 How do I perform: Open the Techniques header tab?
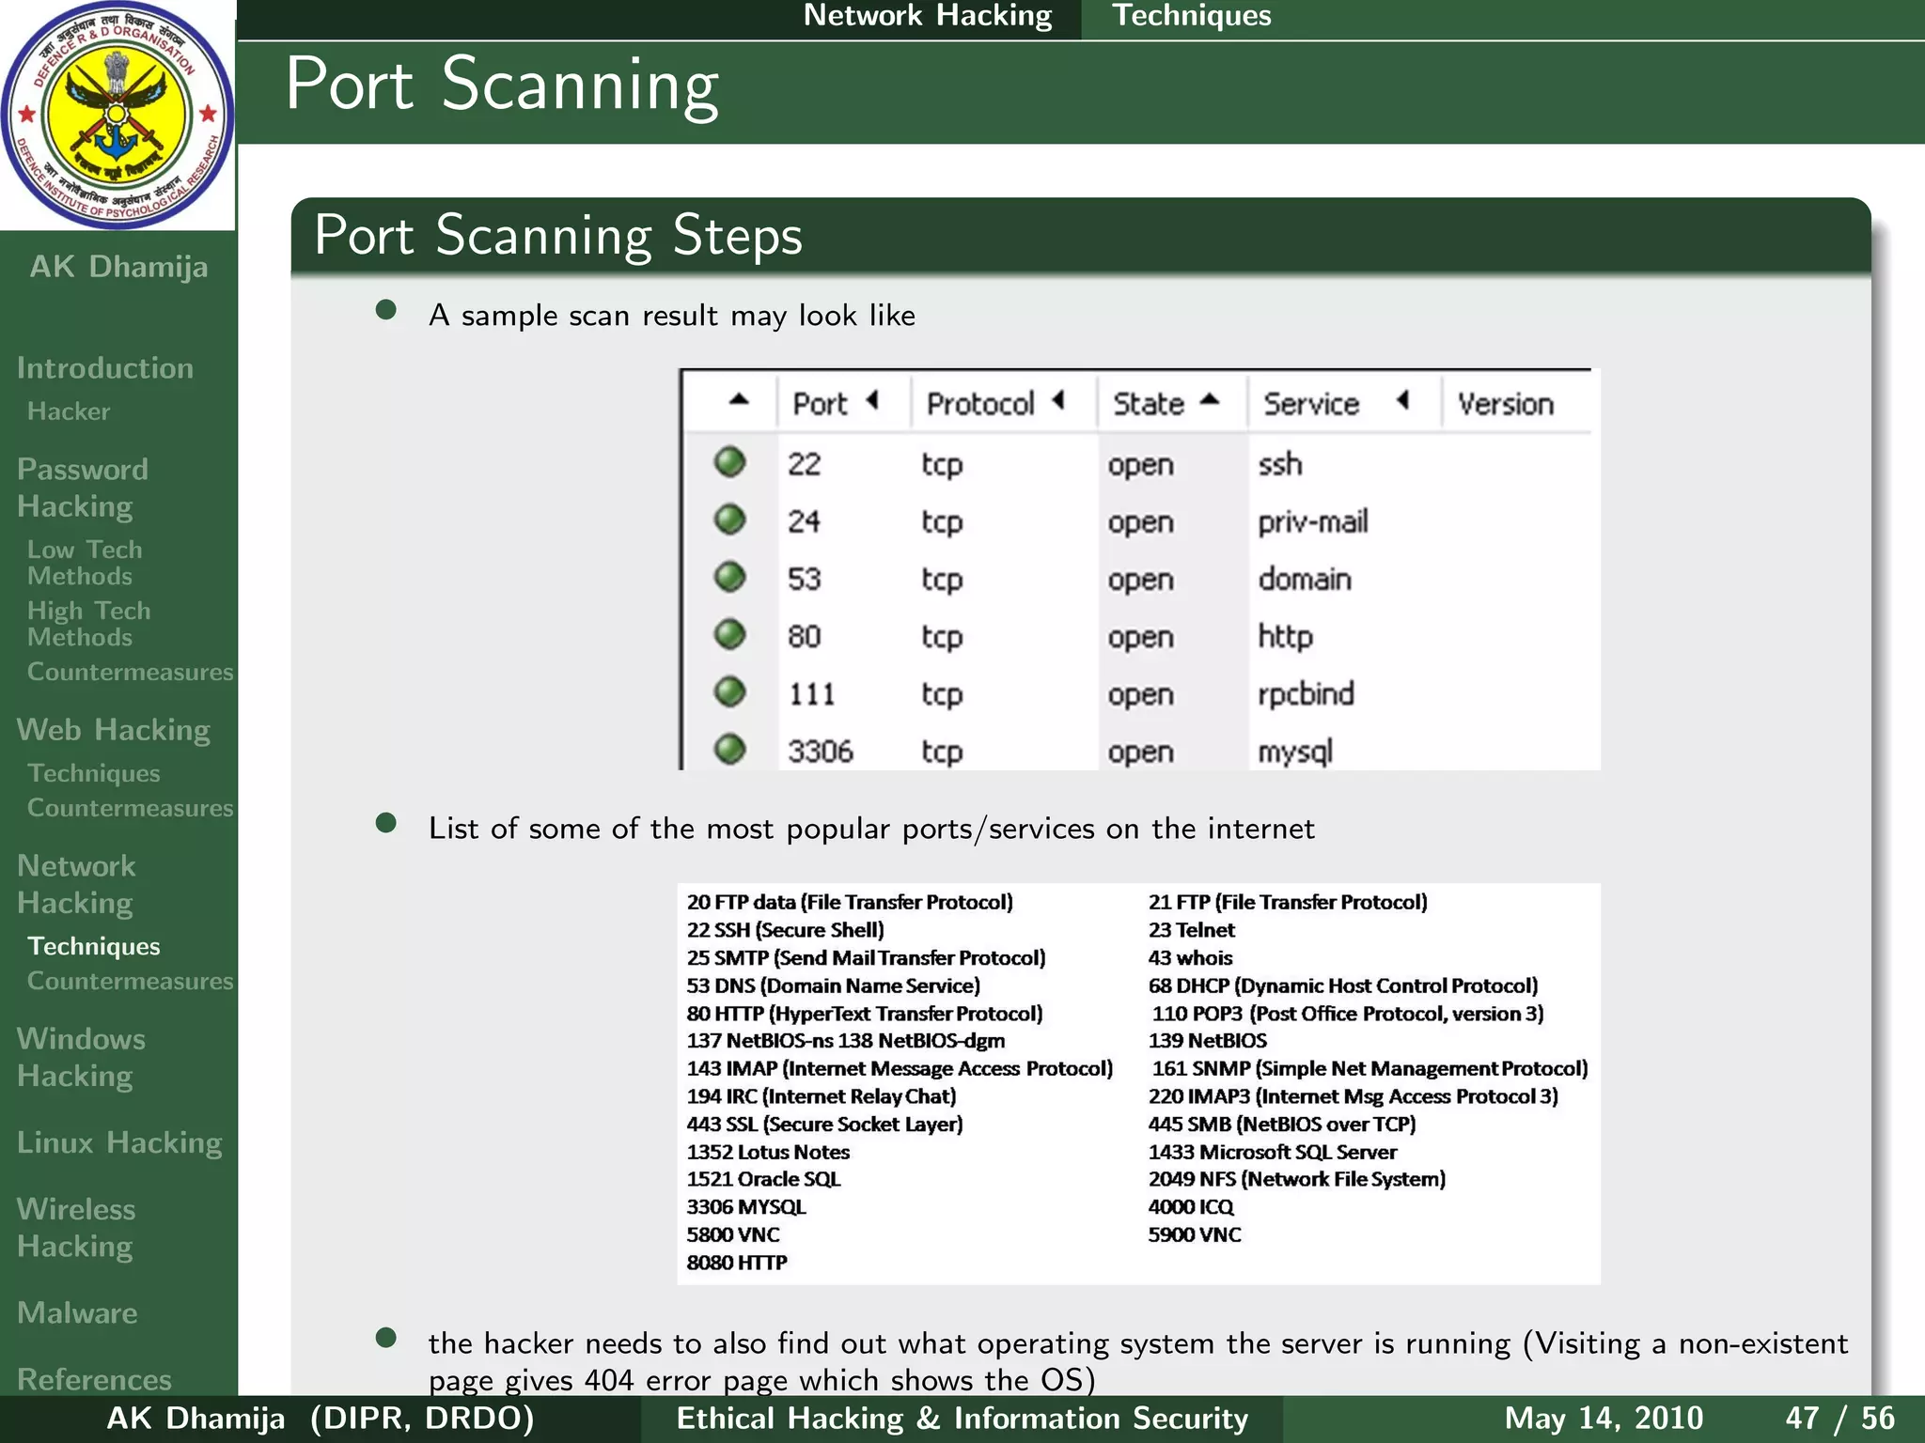(1191, 16)
